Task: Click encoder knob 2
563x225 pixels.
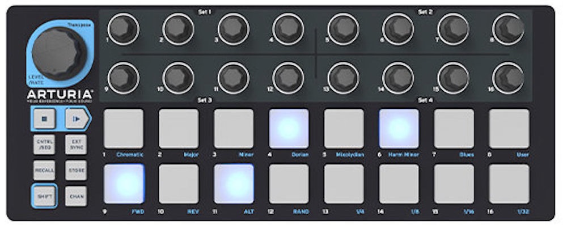Action: click(x=178, y=29)
